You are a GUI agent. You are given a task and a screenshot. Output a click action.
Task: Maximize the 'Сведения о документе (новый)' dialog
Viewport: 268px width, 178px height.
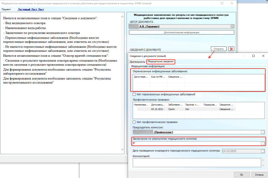point(253,56)
